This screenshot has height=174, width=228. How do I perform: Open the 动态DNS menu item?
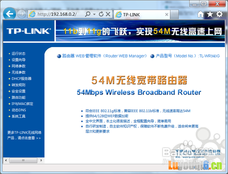(x=19, y=110)
